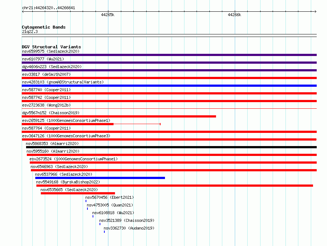Image resolution: width=327 pixels, height=246 pixels.
Task: Click the nsv587764 (Cooper2011) label
Action: point(46,128)
